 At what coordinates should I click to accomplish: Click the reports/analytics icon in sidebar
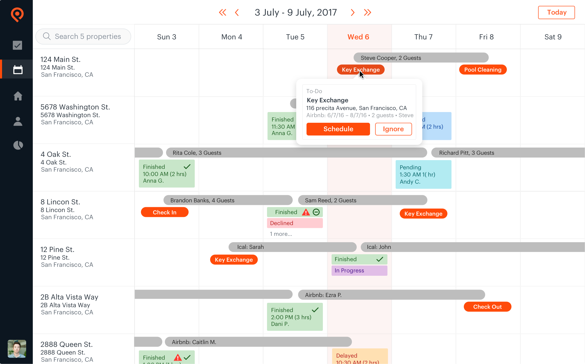click(17, 145)
